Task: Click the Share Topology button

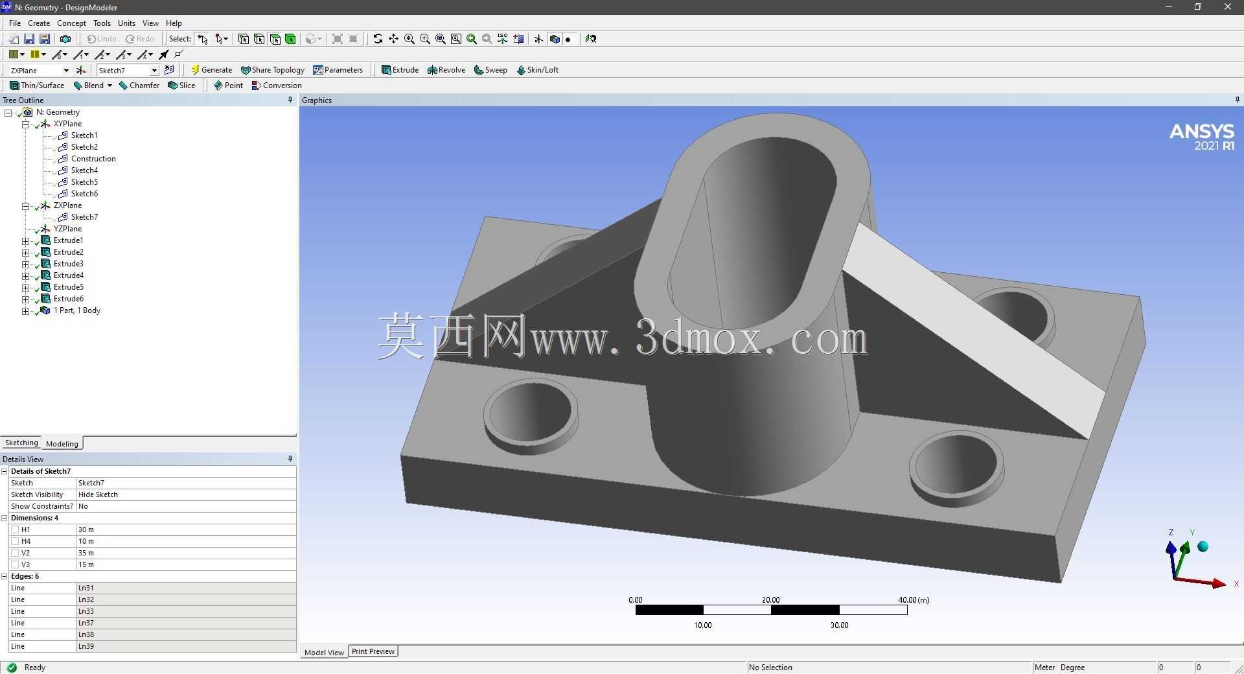Action: point(272,70)
